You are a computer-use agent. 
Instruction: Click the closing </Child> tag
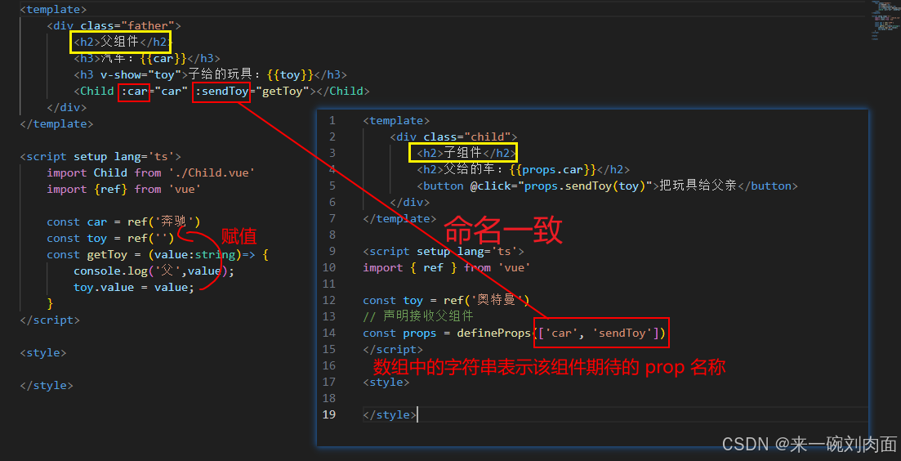pos(342,91)
